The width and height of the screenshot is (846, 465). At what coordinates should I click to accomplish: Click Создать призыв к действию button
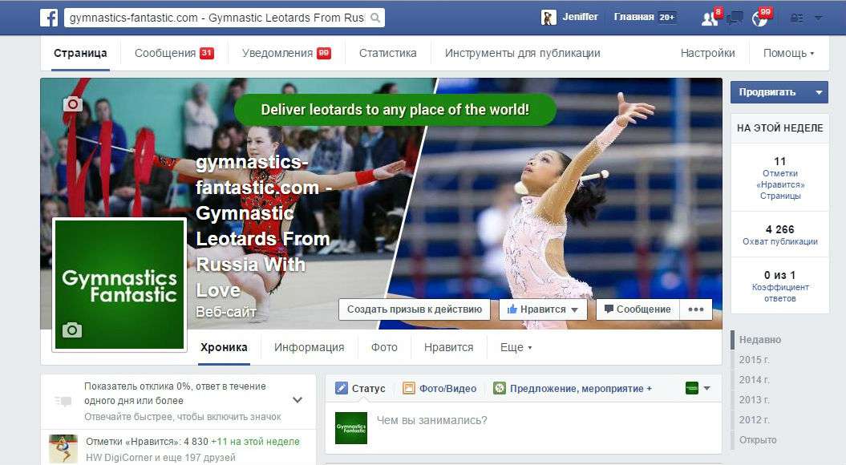(415, 309)
